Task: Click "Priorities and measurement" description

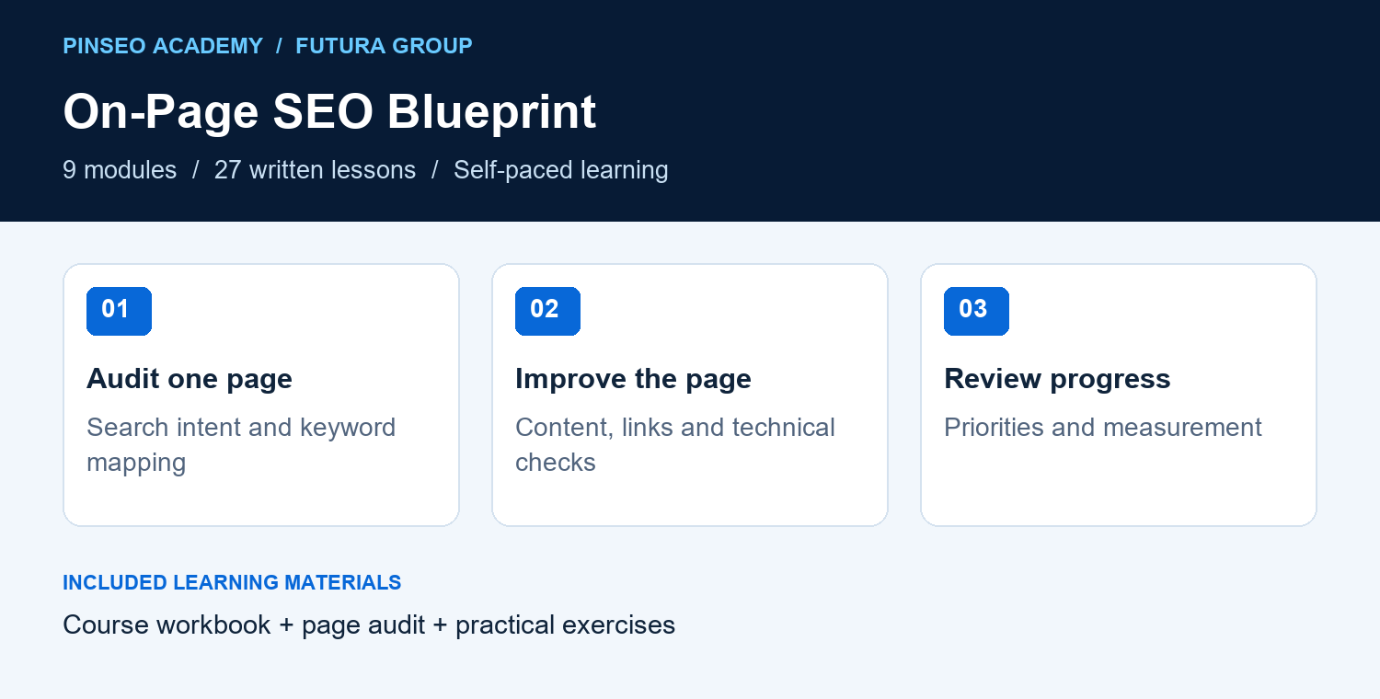Action: coord(1103,428)
